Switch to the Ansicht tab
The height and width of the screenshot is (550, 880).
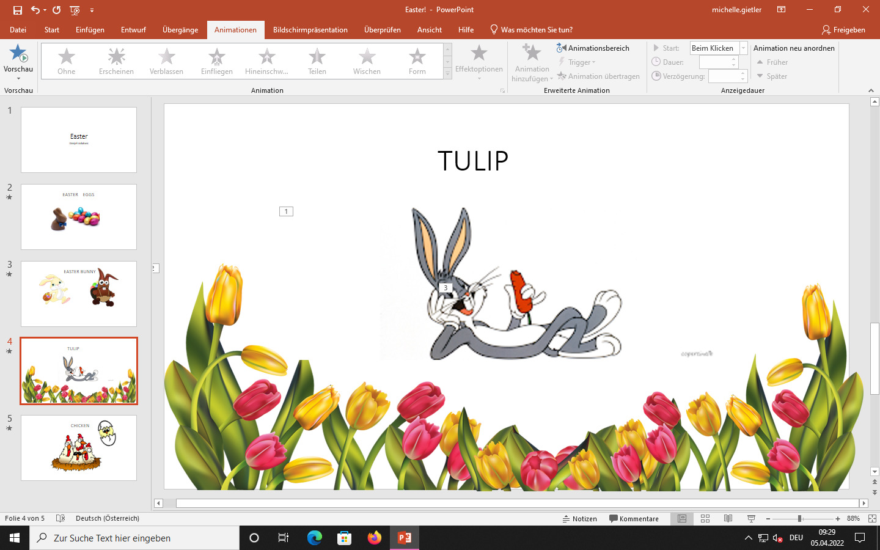(x=430, y=29)
